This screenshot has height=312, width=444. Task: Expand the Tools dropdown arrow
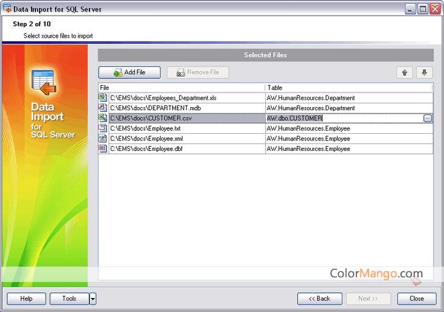point(93,299)
